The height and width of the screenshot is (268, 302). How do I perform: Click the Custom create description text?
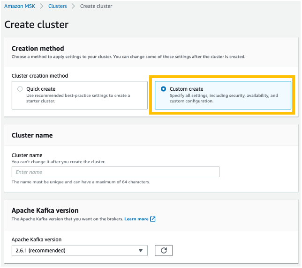(x=224, y=98)
